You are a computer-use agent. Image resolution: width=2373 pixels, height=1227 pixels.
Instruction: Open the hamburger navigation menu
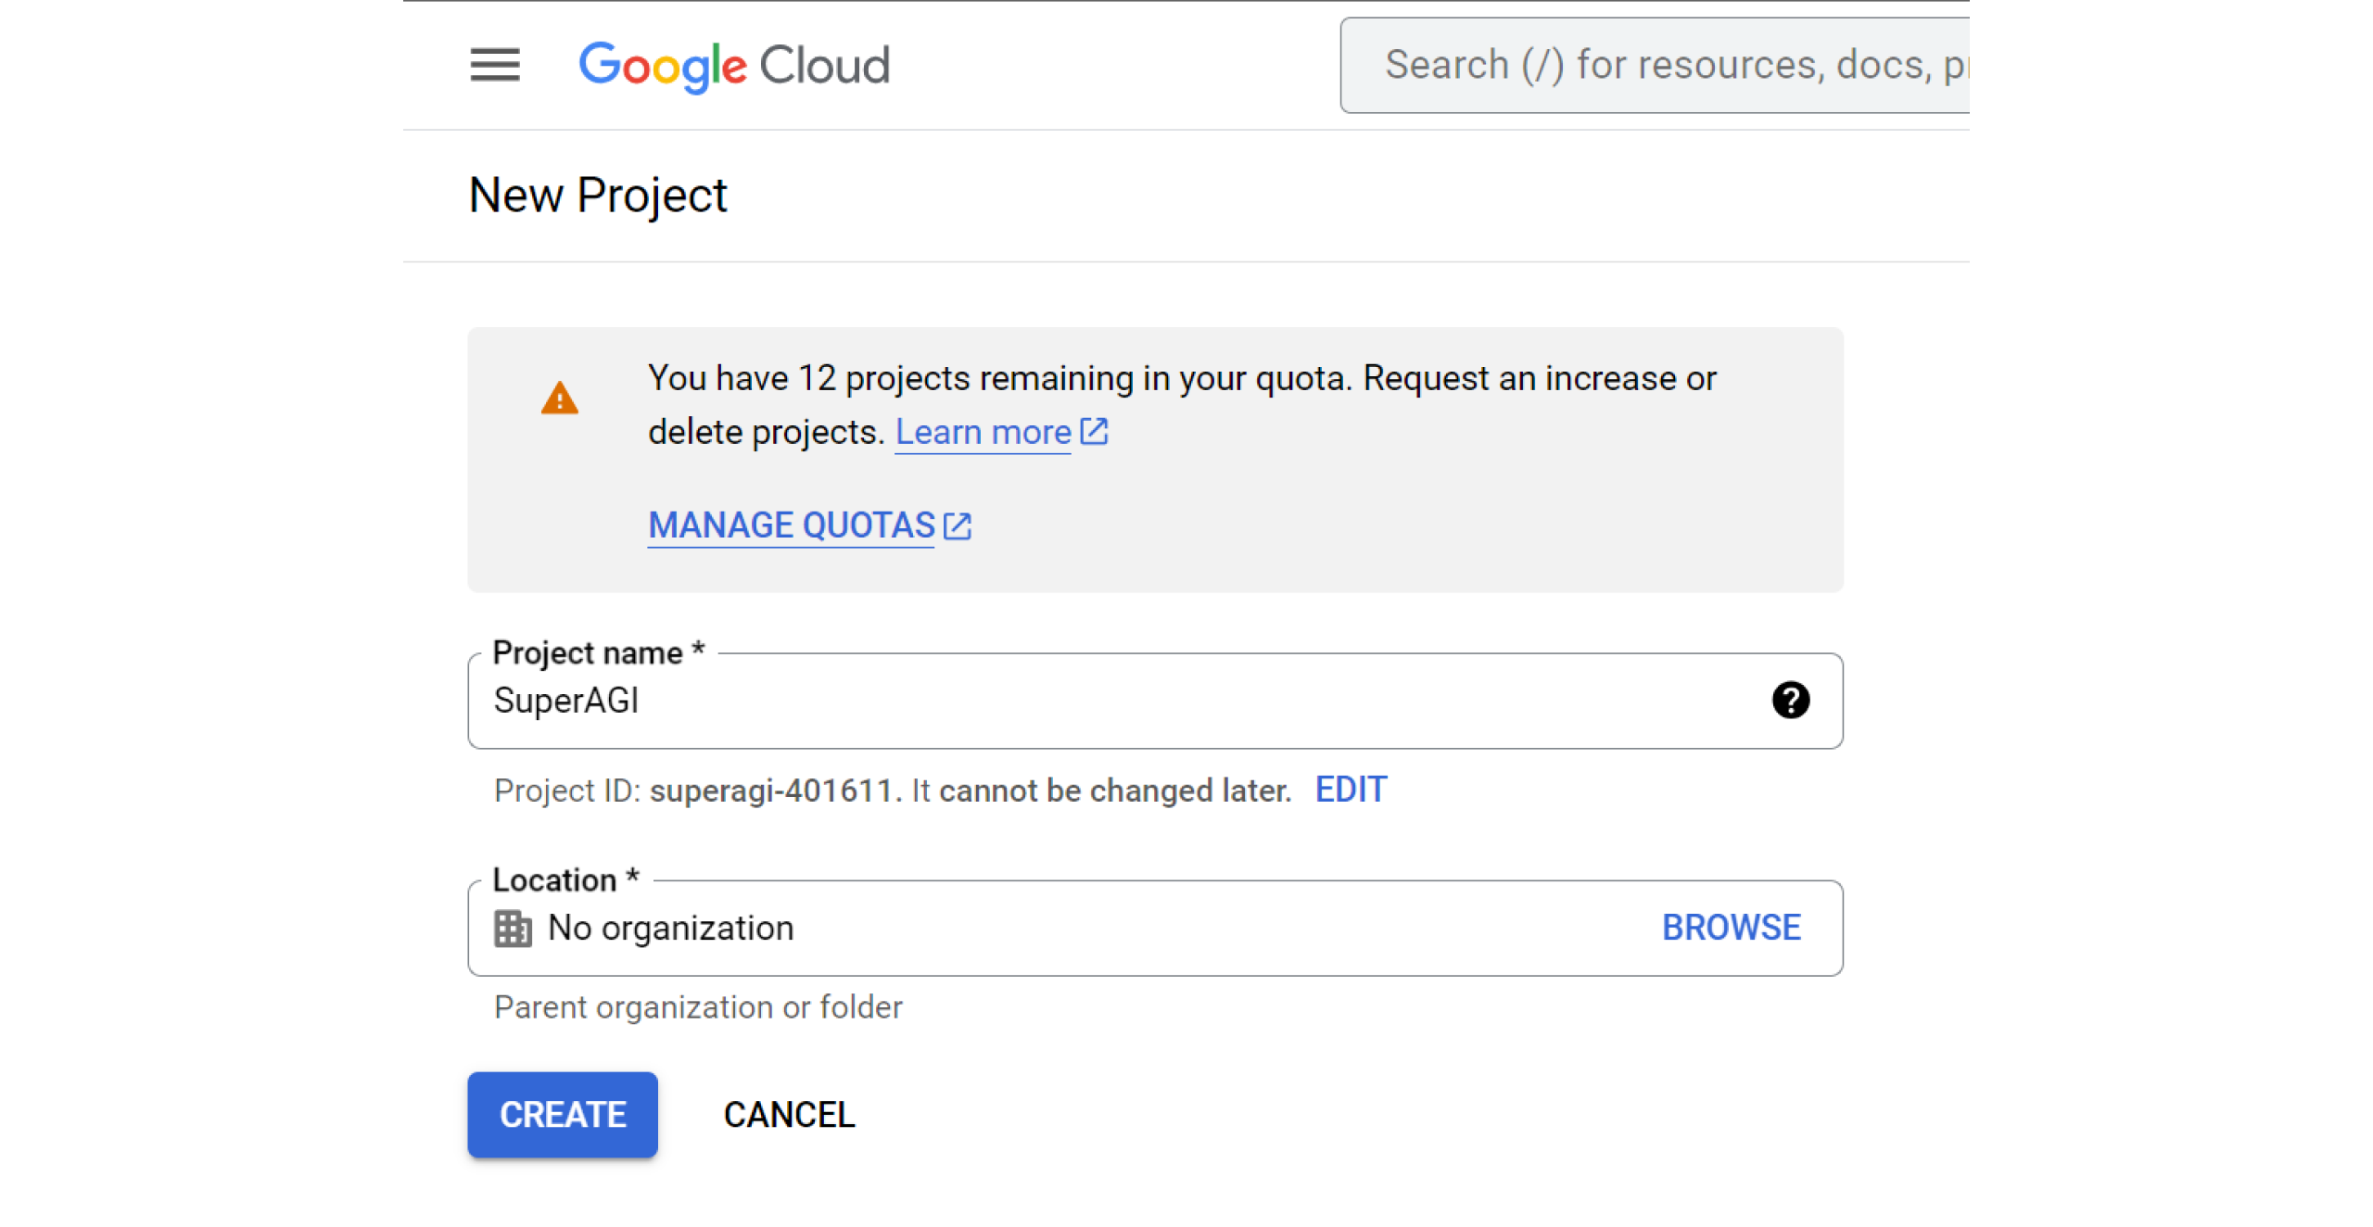(x=494, y=65)
